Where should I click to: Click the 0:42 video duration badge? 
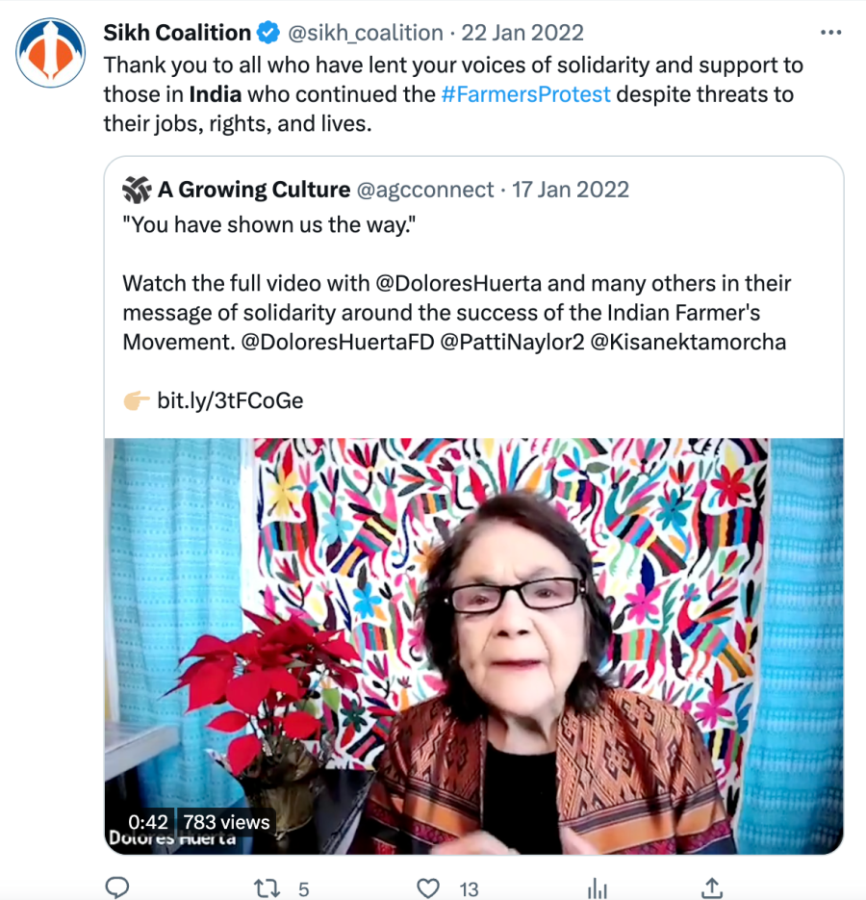click(x=148, y=822)
